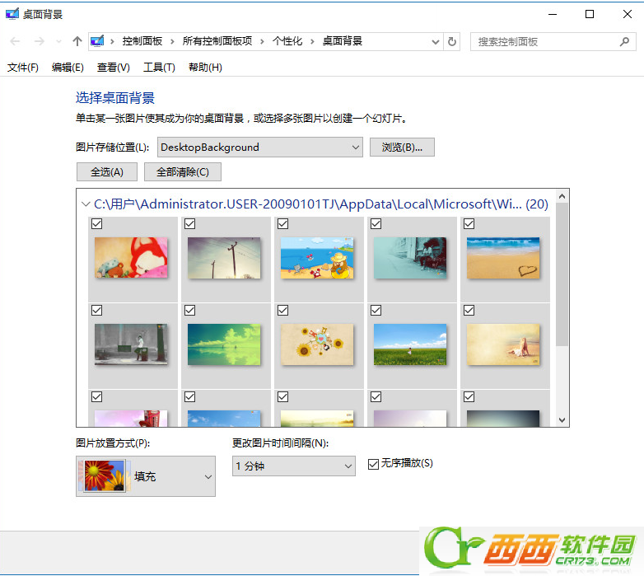Uncheck the telephone poles wallpaper checkbox

[189, 224]
